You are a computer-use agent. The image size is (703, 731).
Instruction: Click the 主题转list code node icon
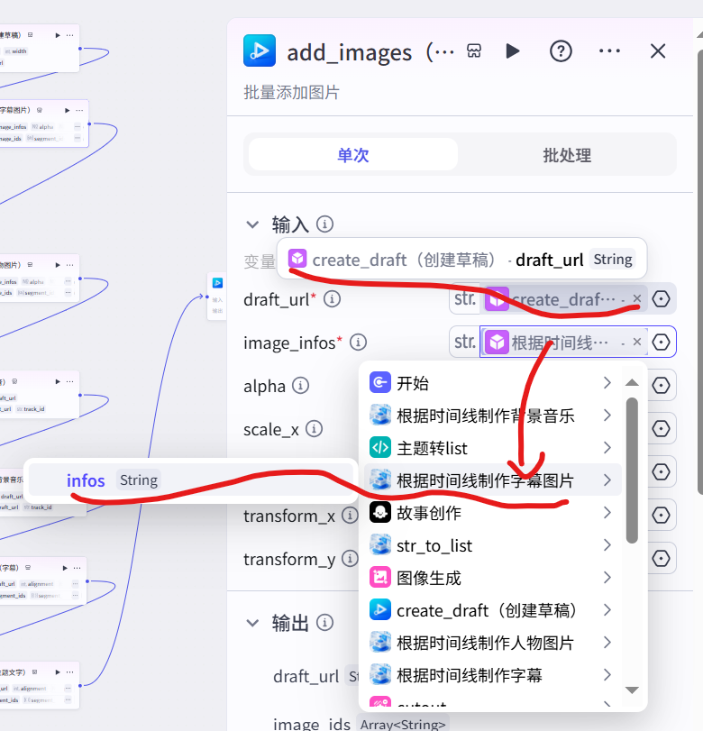click(x=380, y=448)
